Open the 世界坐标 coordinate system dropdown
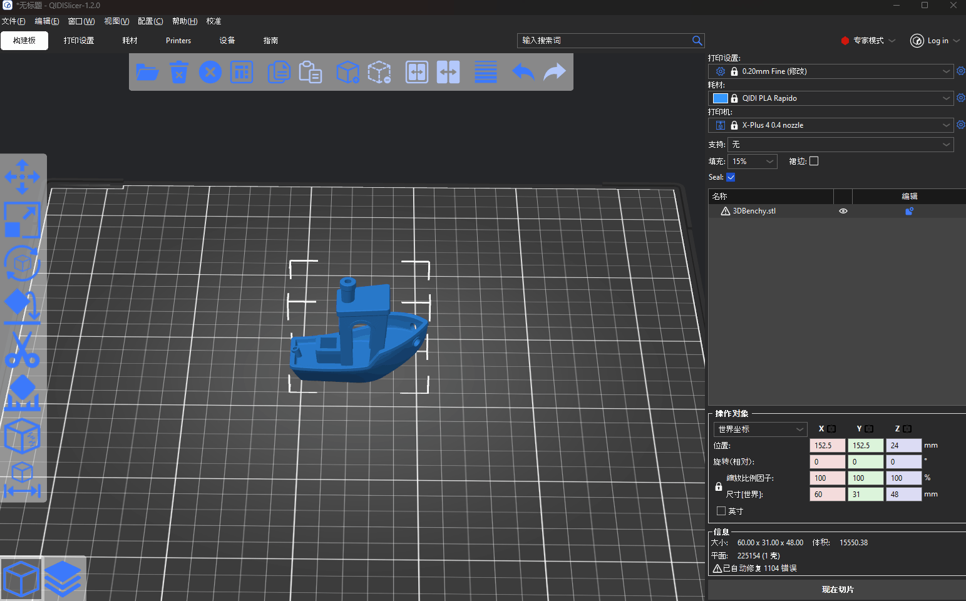 [x=760, y=429]
